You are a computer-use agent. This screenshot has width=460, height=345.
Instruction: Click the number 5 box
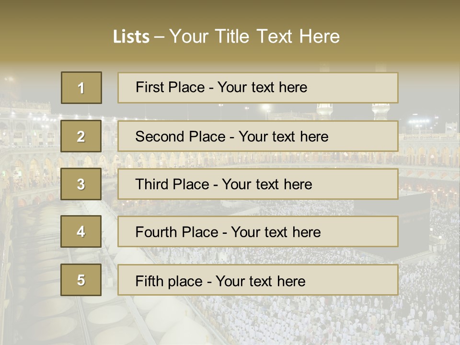tap(81, 280)
